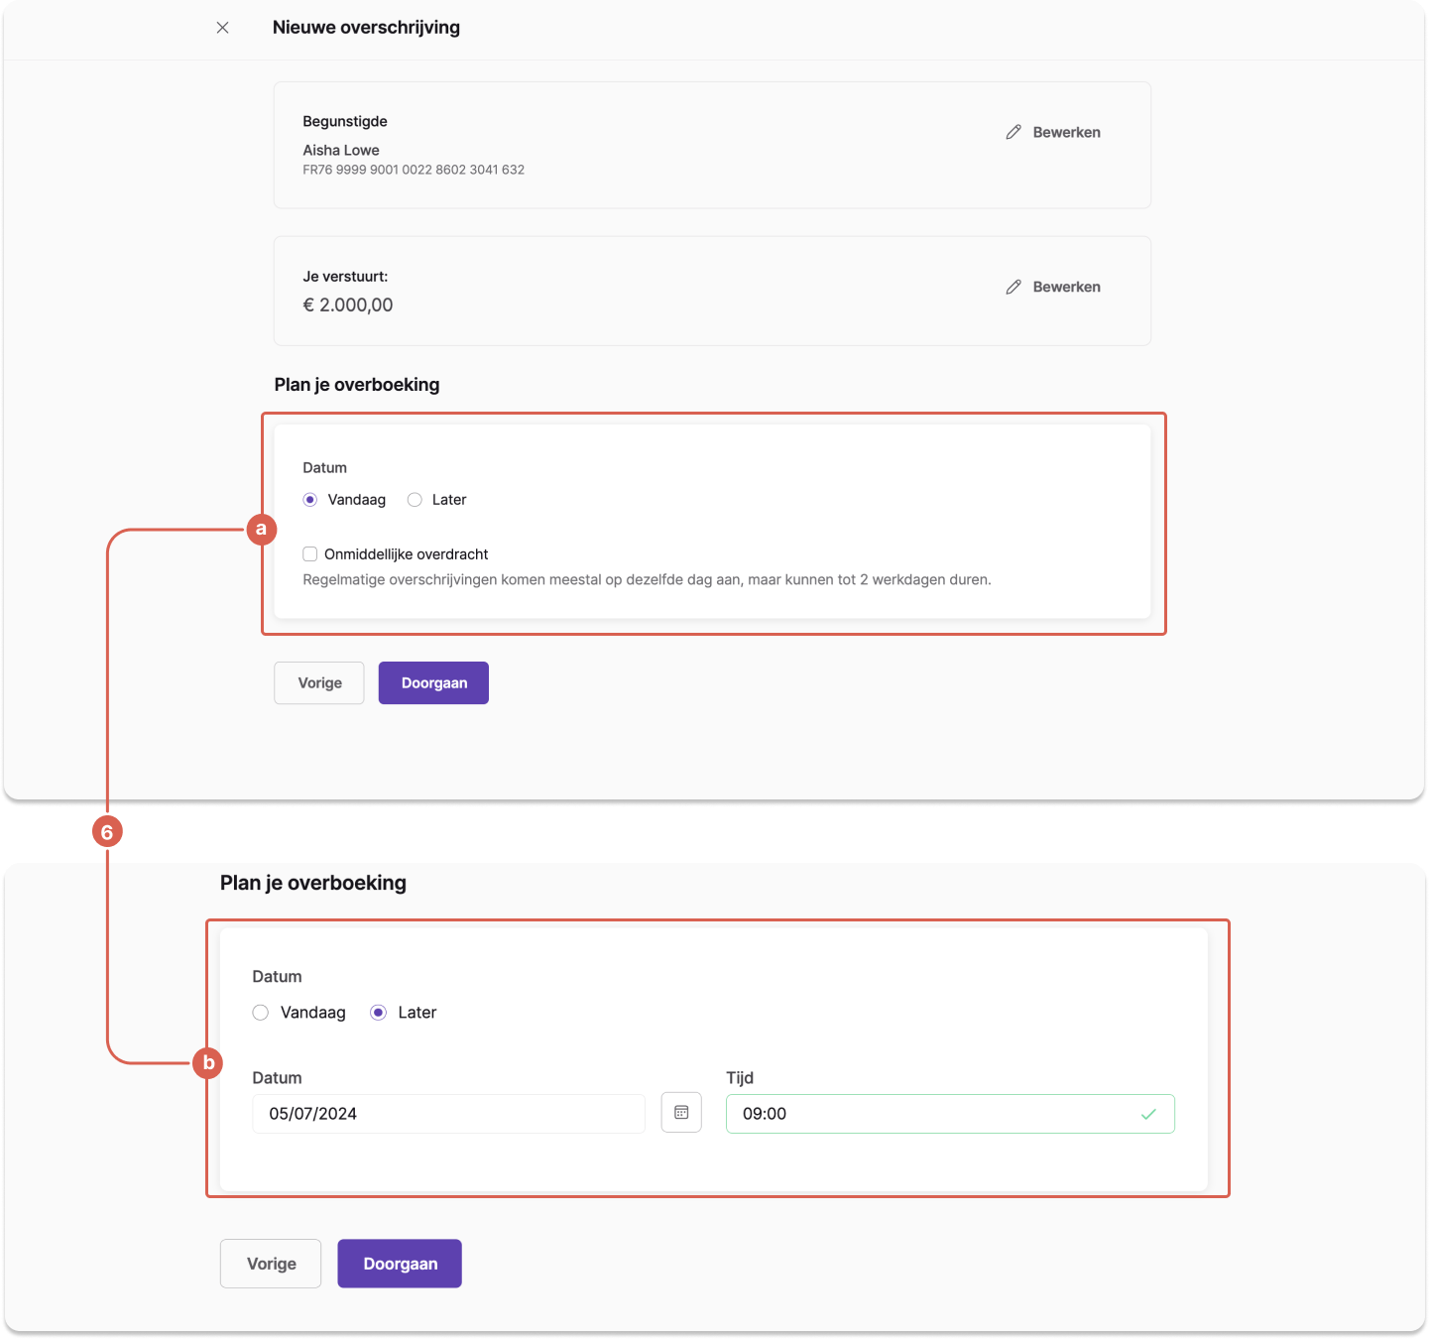Open the calendar date picker icon
The width and height of the screenshot is (1429, 1339).
pyautogui.click(x=681, y=1113)
